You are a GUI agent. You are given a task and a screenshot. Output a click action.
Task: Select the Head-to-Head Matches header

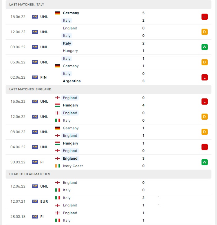click(x=108, y=174)
